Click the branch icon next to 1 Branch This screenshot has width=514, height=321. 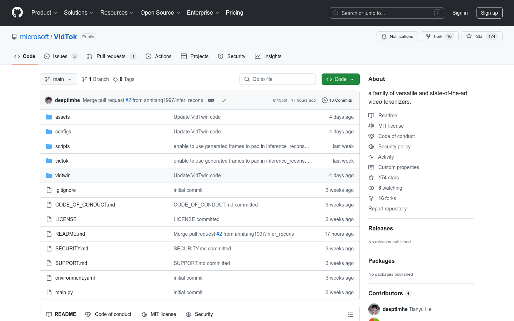85,79
